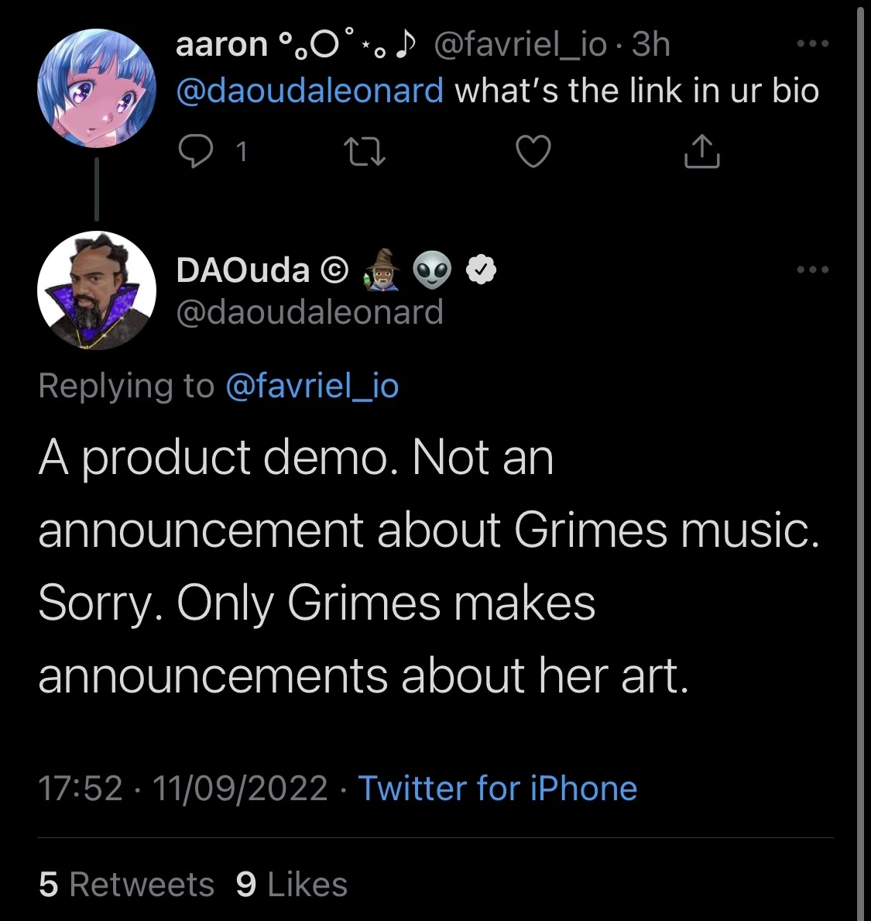Click DAOuda's verified badge icon
Image resolution: width=871 pixels, height=921 pixels.
[482, 270]
